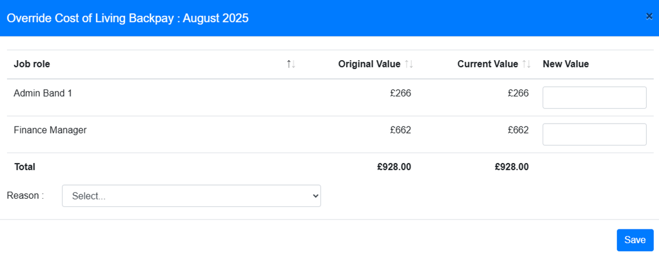Image resolution: width=659 pixels, height=256 pixels.
Task: Click Finance Manager current value £662
Action: (518, 130)
